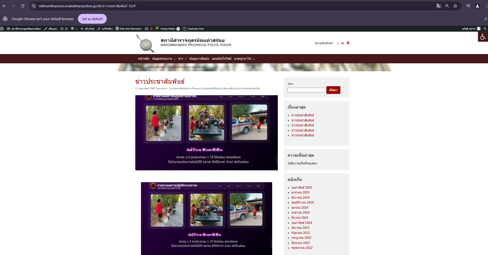Choose the medium font size A
Image resolution: width=488 pixels, height=255 pixels.
point(342,43)
